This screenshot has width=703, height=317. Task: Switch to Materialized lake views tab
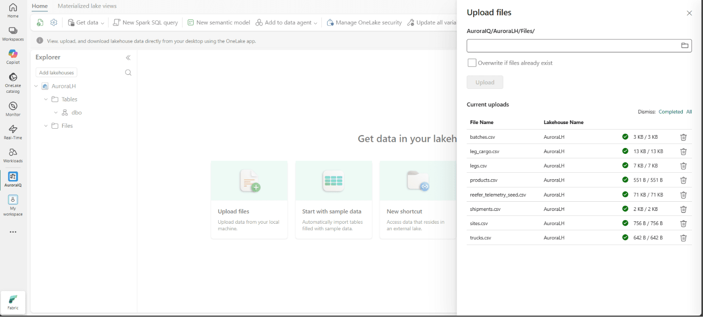click(87, 6)
